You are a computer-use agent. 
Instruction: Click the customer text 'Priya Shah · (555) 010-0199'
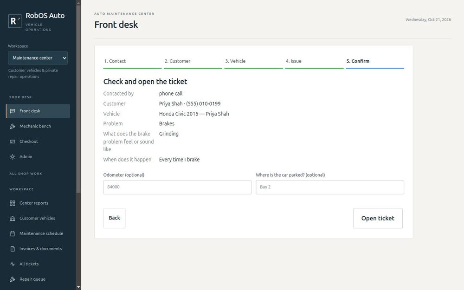click(x=190, y=104)
